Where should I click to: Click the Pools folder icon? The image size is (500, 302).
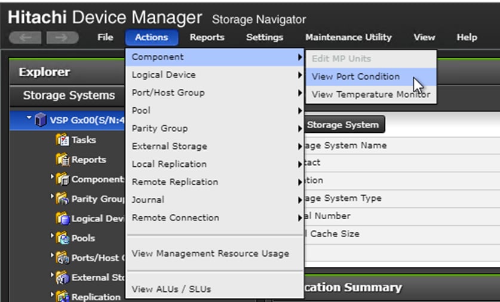tap(62, 238)
